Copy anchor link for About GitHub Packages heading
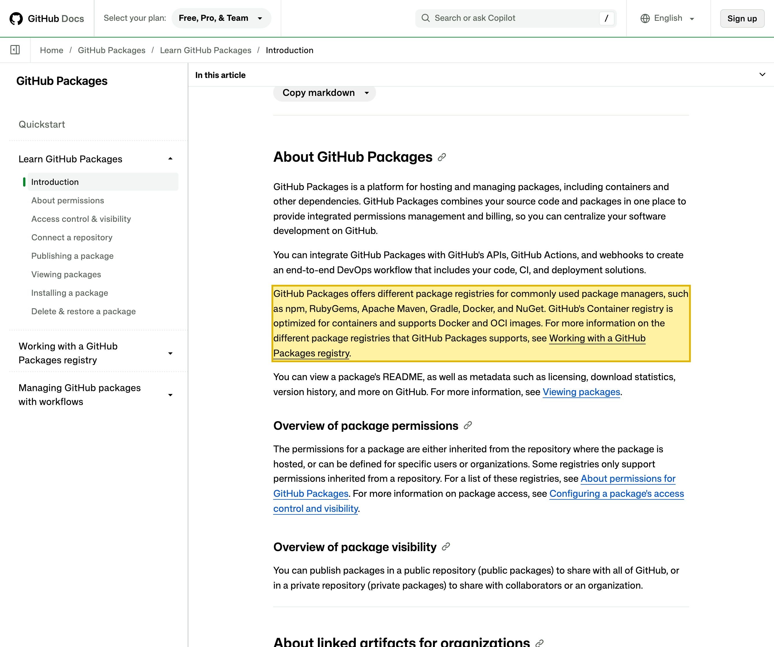This screenshot has height=647, width=774. [442, 157]
